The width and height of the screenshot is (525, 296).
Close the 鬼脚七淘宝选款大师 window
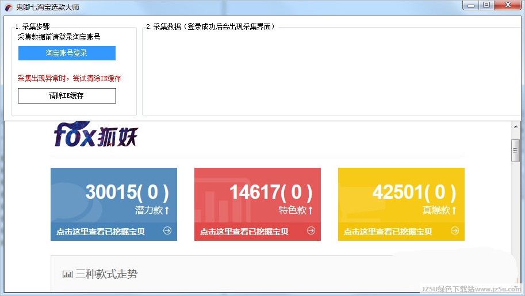(x=508, y=5)
